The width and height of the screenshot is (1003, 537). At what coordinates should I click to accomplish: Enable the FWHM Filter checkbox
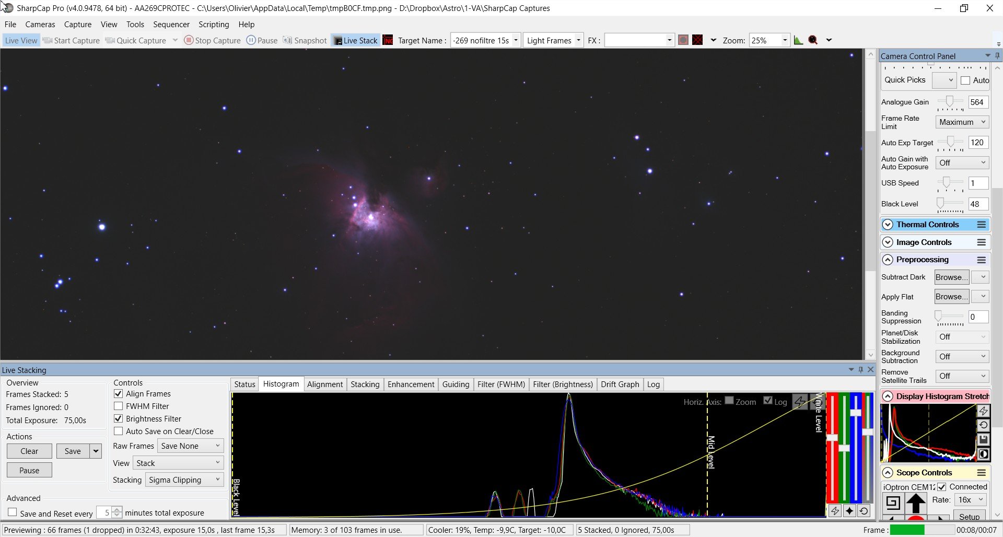tap(119, 406)
